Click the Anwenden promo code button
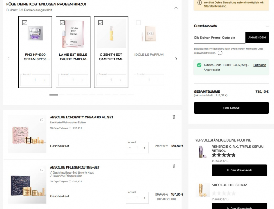Viewport: 274px width, 209px height. (257, 38)
